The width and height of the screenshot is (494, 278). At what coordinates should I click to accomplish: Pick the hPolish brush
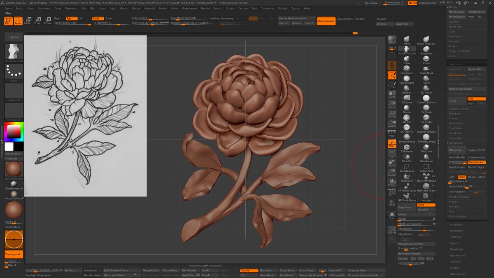click(407, 89)
